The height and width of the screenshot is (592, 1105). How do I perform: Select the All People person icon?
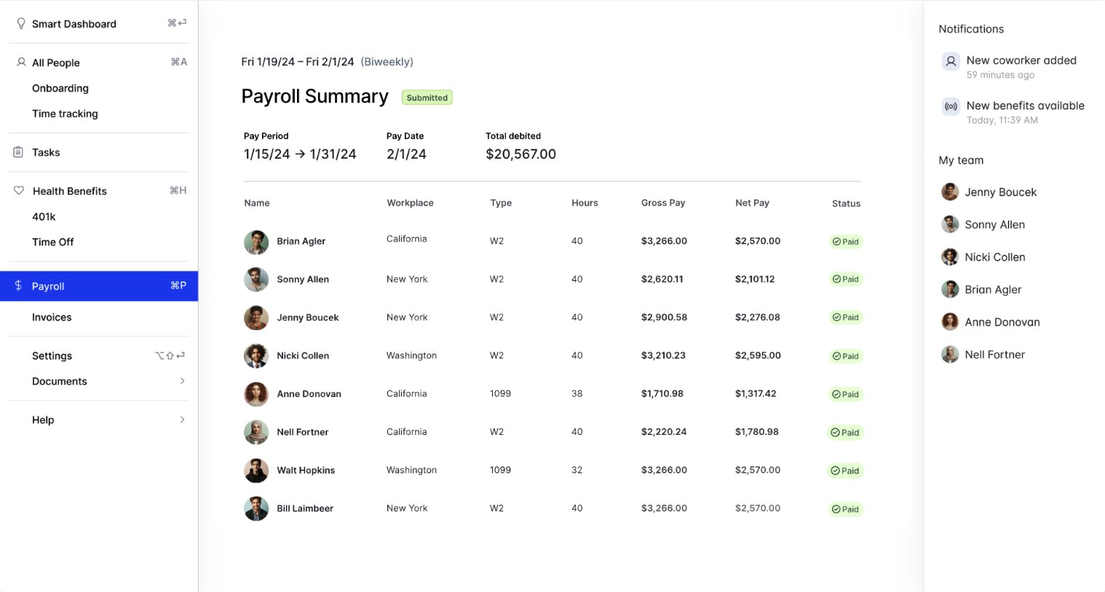tap(20, 63)
